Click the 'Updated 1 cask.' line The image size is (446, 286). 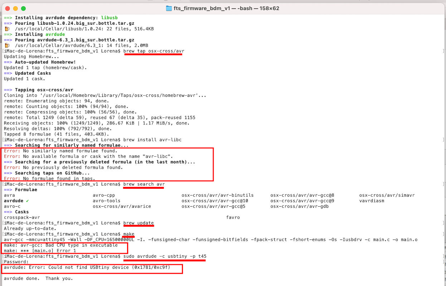(25, 79)
